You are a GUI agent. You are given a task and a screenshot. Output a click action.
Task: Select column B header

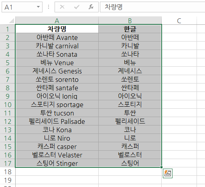pyautogui.click(x=130, y=20)
